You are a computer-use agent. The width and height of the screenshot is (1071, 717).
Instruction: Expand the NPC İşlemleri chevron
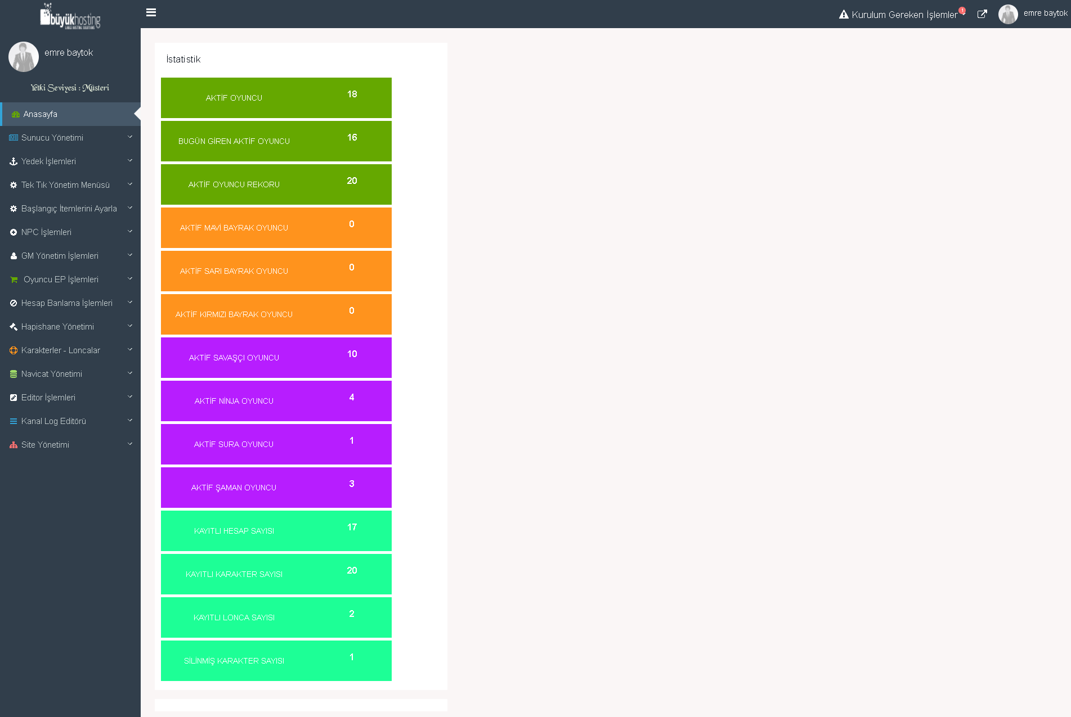[130, 232]
